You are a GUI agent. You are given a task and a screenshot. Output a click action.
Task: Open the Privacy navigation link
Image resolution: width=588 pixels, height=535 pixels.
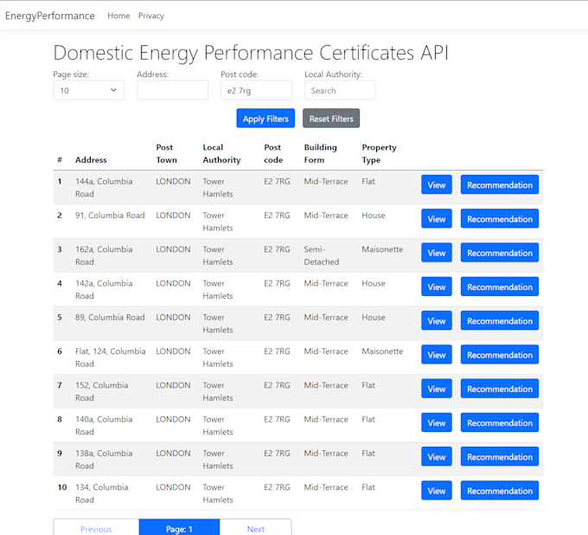point(151,16)
